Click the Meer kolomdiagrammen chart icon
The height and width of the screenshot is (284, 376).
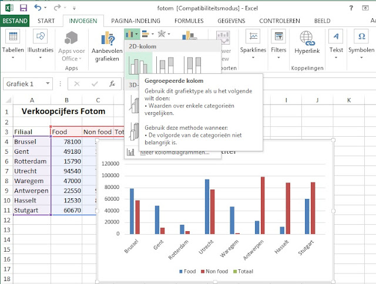(x=130, y=152)
